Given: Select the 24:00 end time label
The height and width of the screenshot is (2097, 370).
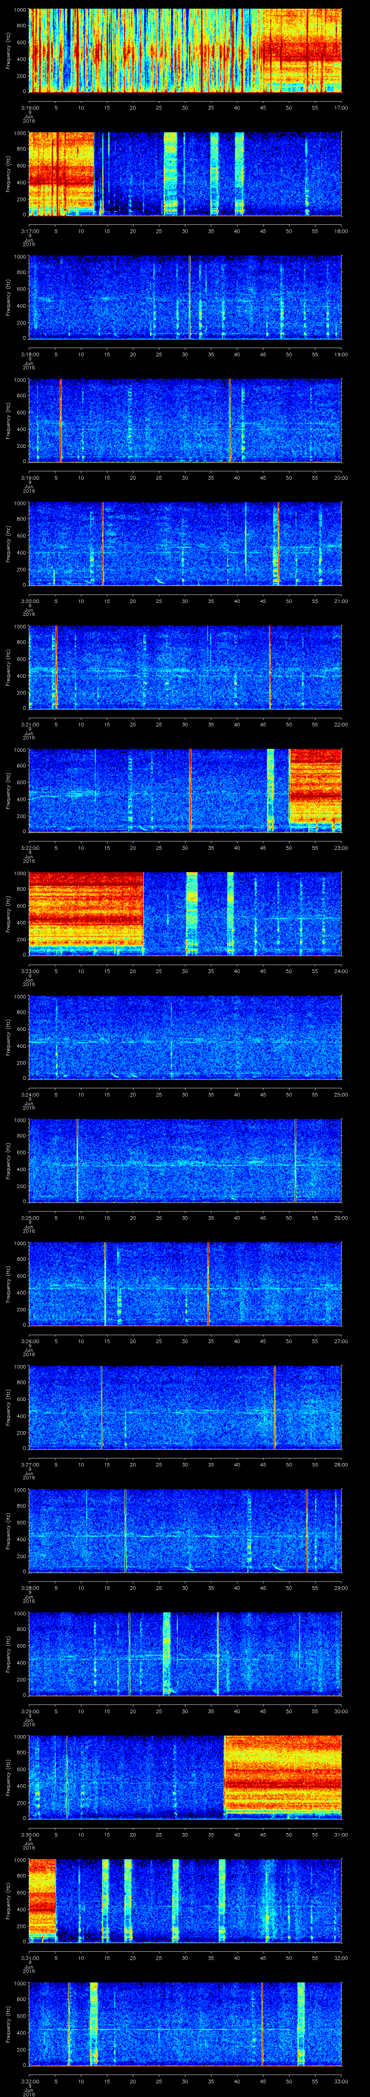Looking at the screenshot, I should click(x=341, y=971).
